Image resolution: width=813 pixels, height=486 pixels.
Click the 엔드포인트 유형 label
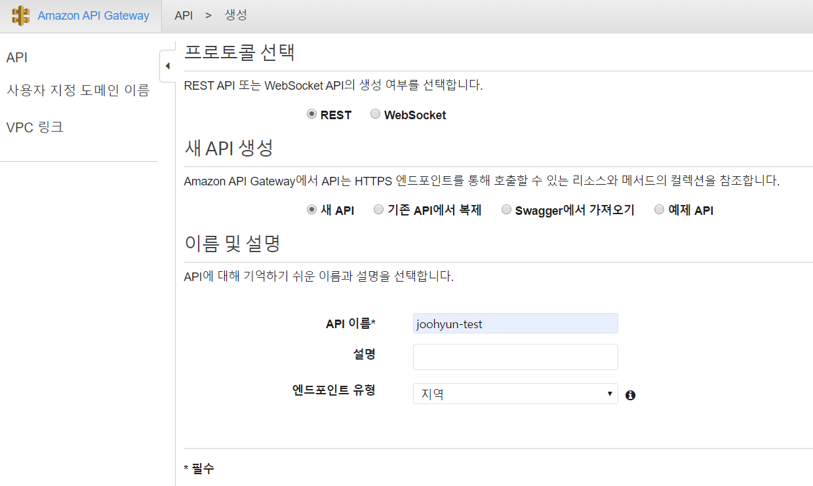click(333, 390)
